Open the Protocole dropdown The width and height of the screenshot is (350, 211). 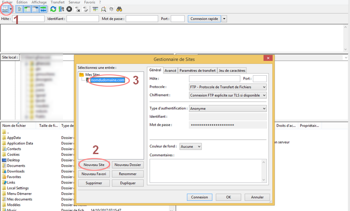pyautogui.click(x=227, y=87)
